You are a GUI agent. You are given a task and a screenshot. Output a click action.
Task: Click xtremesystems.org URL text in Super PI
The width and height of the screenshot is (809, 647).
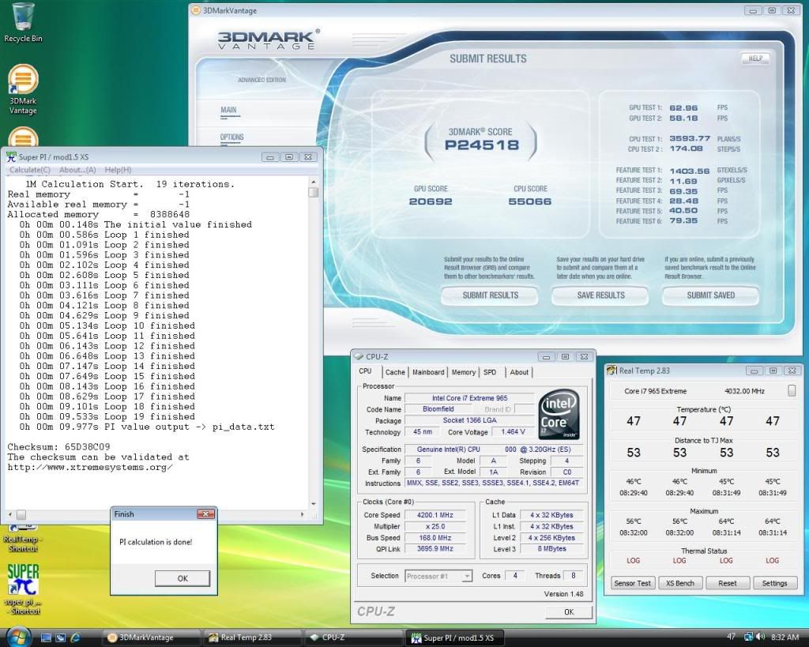point(90,468)
